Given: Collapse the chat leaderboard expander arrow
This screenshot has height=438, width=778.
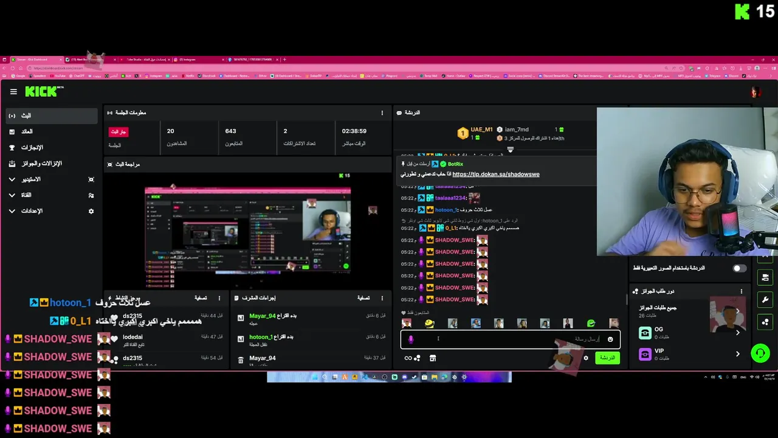Looking at the screenshot, I should tap(510, 149).
